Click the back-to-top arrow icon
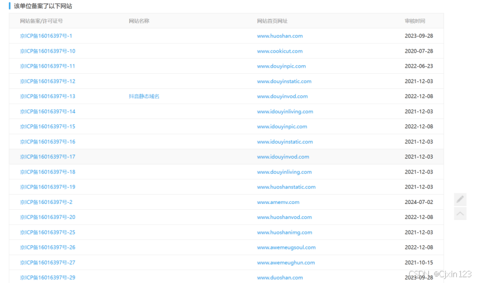Viewport: 483px width, 283px height. pos(460,213)
